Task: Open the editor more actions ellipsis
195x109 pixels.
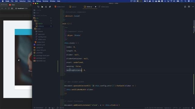Action: [x=193, y=7]
